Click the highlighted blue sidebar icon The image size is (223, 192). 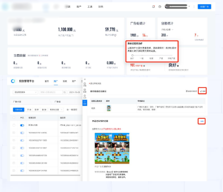click(85, 103)
